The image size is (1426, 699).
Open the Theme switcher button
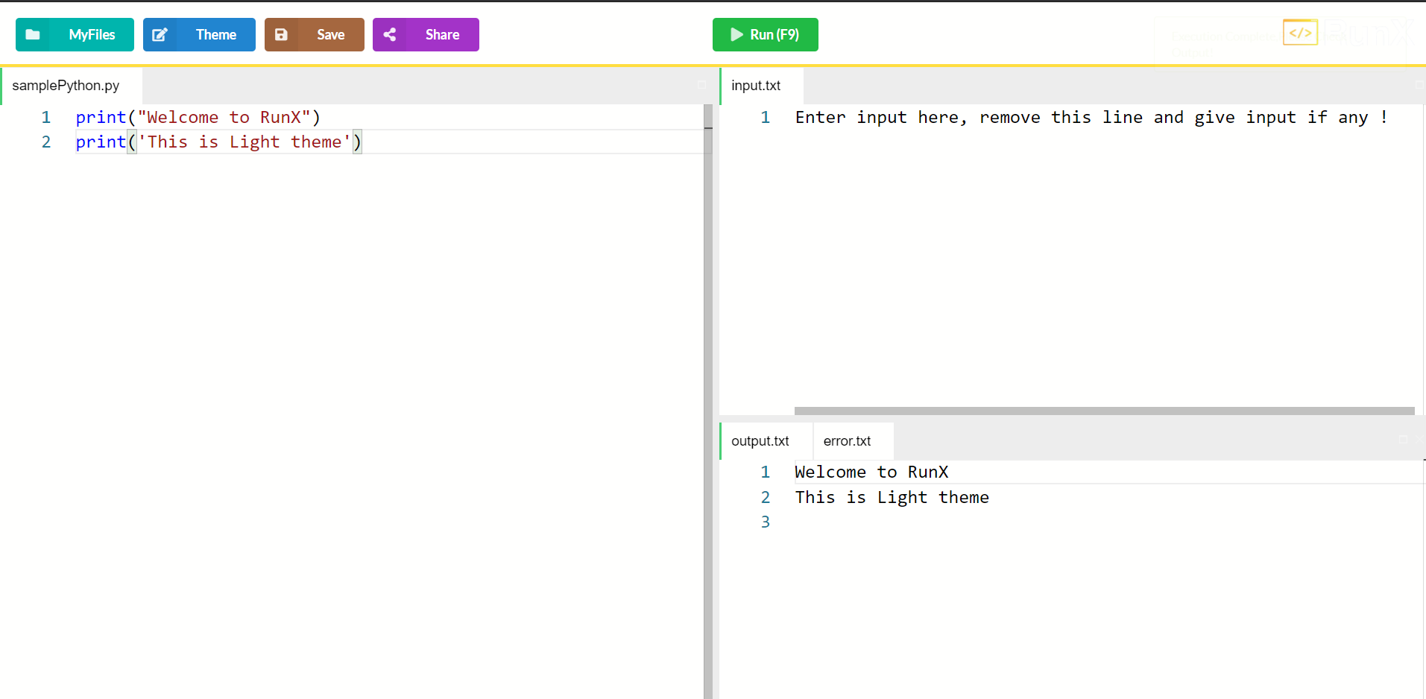(x=199, y=34)
